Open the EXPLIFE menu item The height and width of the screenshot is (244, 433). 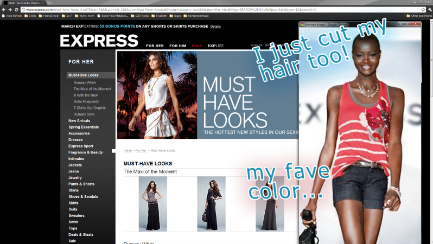(215, 46)
